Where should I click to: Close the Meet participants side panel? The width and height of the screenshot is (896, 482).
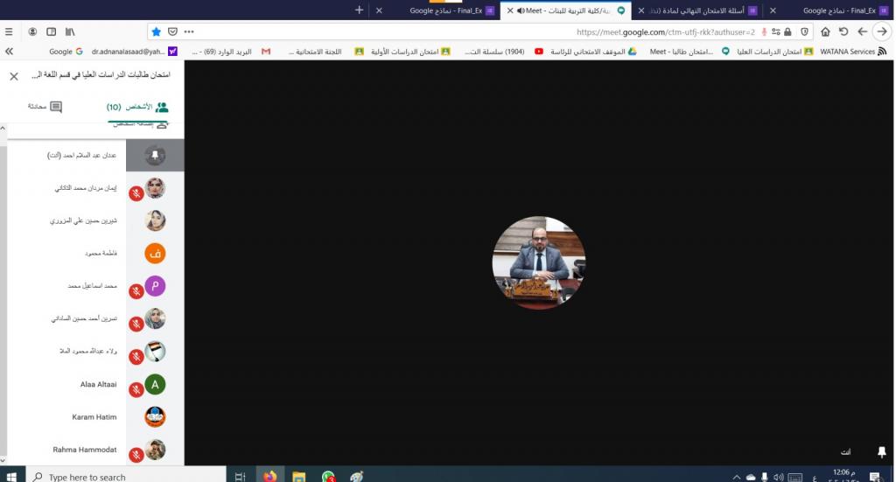tap(14, 76)
